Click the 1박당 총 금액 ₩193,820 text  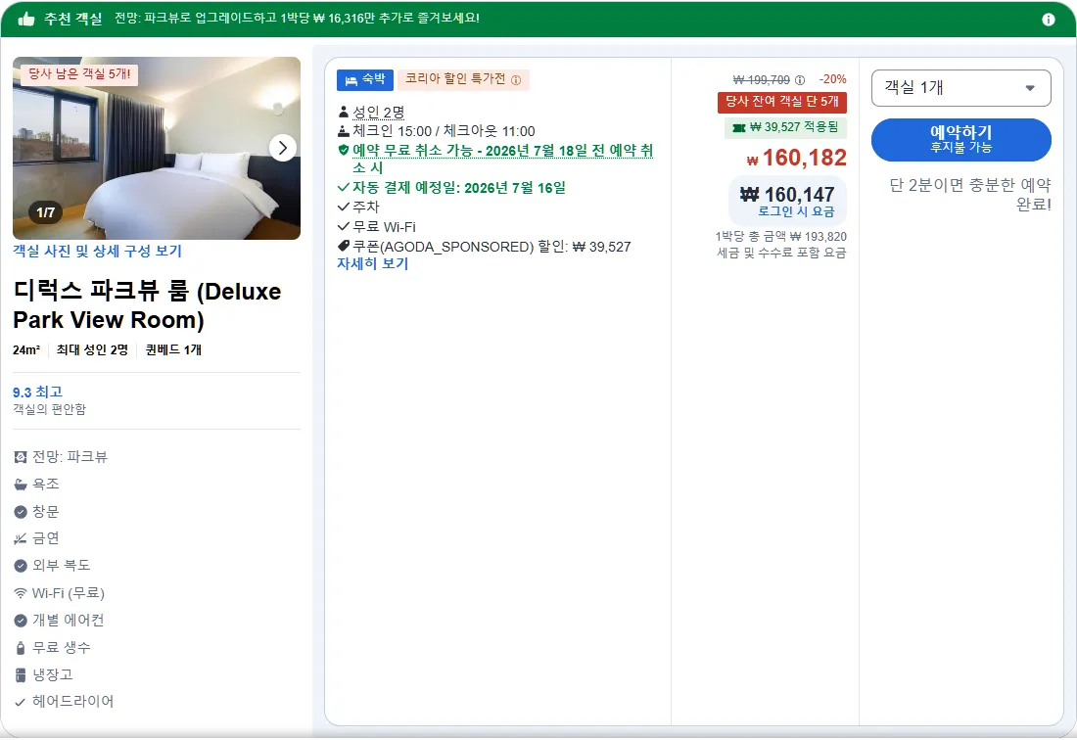click(x=781, y=236)
